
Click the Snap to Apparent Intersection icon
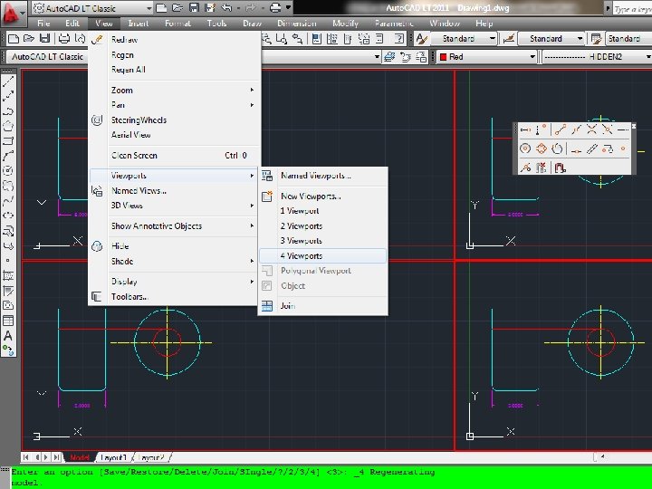(607, 129)
